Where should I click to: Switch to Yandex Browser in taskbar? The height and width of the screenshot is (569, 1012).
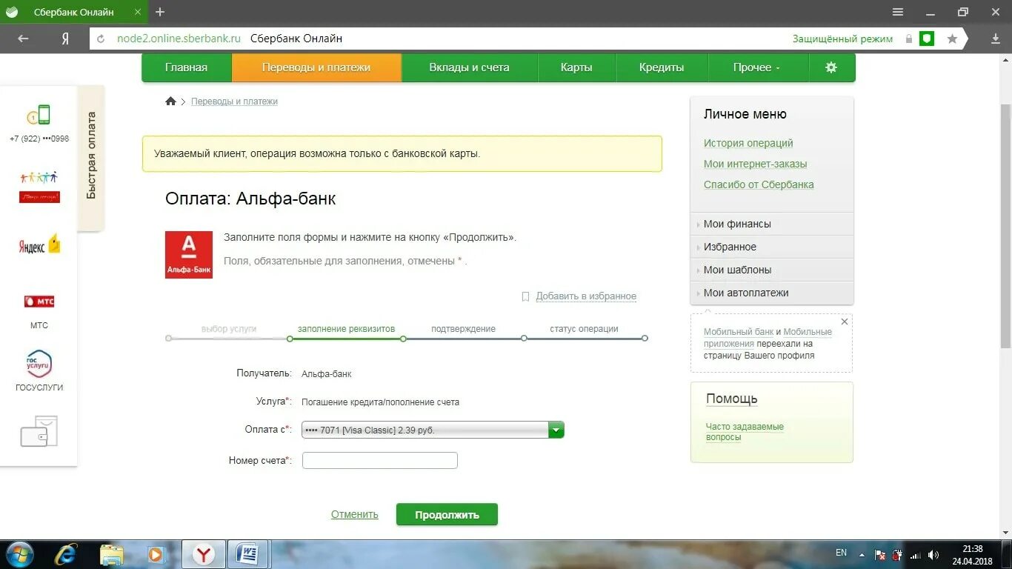pyautogui.click(x=204, y=554)
